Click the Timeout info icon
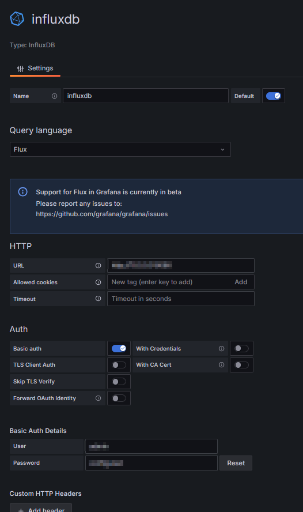 pyautogui.click(x=98, y=299)
